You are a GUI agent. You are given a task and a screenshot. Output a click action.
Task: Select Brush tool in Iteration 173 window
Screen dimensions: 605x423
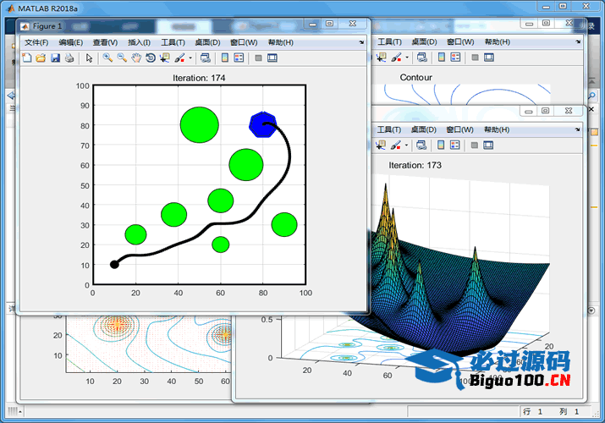point(395,146)
